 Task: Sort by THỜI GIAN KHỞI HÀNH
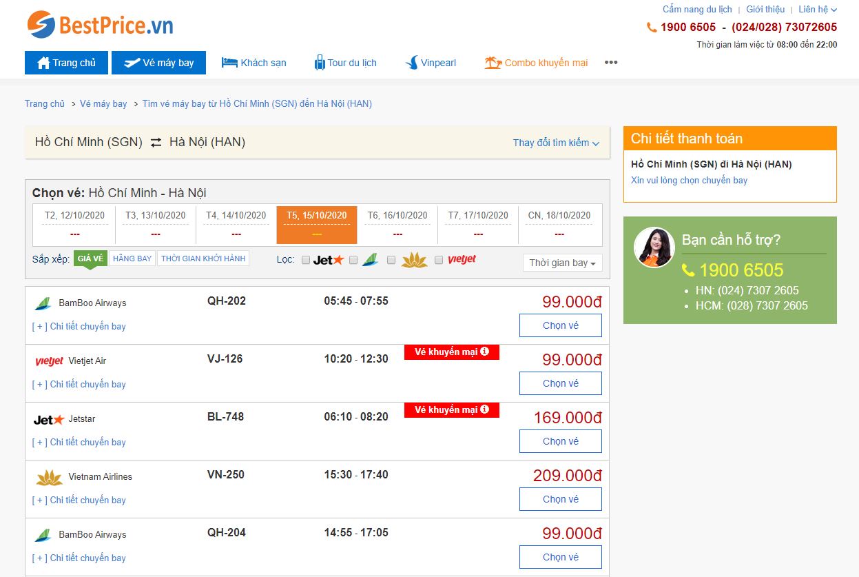[x=203, y=259]
